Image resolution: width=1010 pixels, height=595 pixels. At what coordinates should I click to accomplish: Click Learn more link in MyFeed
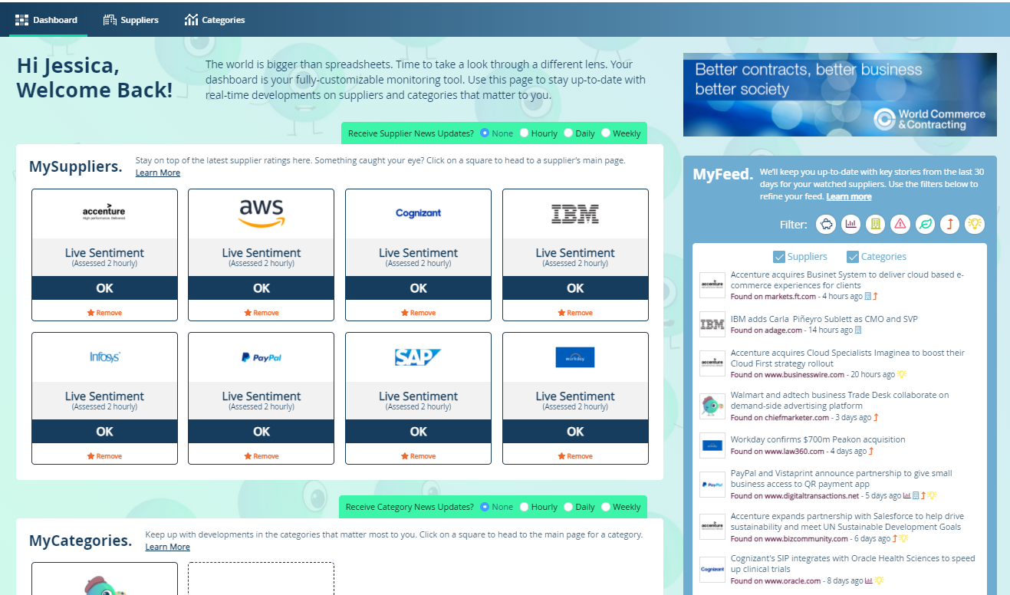(x=849, y=196)
